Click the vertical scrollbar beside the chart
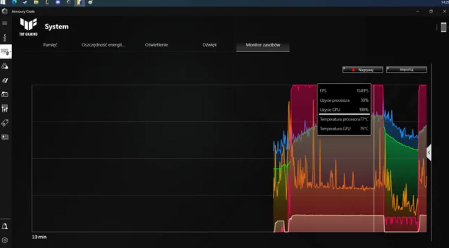The width and height of the screenshot is (449, 248). 431,152
